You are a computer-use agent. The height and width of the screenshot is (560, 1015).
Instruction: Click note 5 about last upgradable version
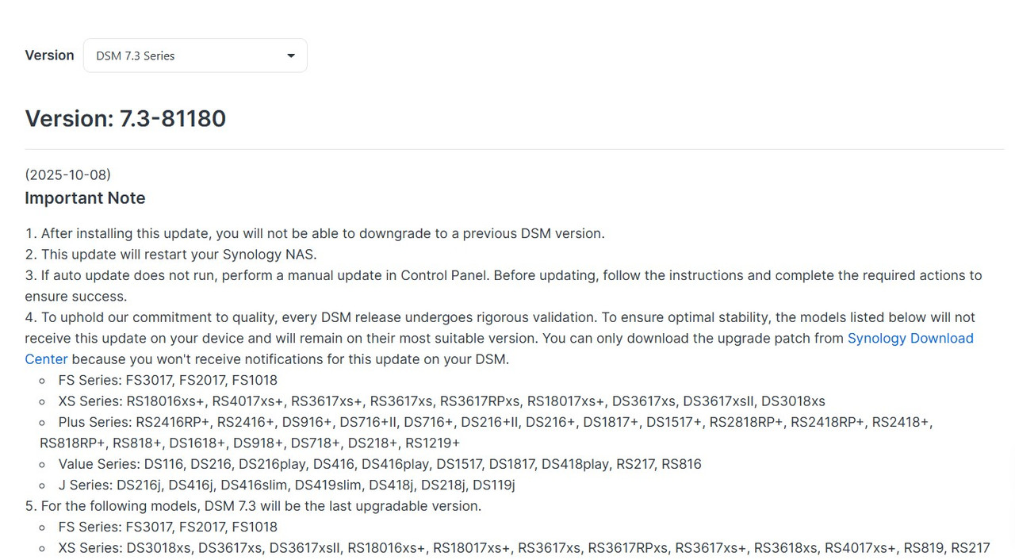253,506
